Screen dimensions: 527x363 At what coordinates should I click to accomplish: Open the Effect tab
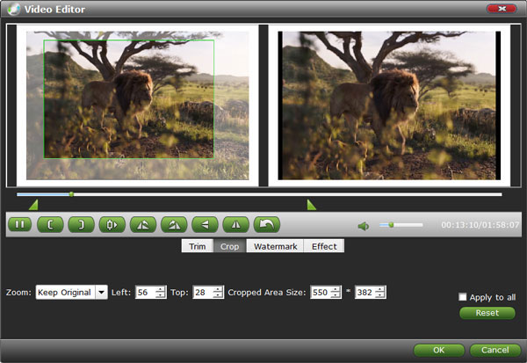(324, 246)
